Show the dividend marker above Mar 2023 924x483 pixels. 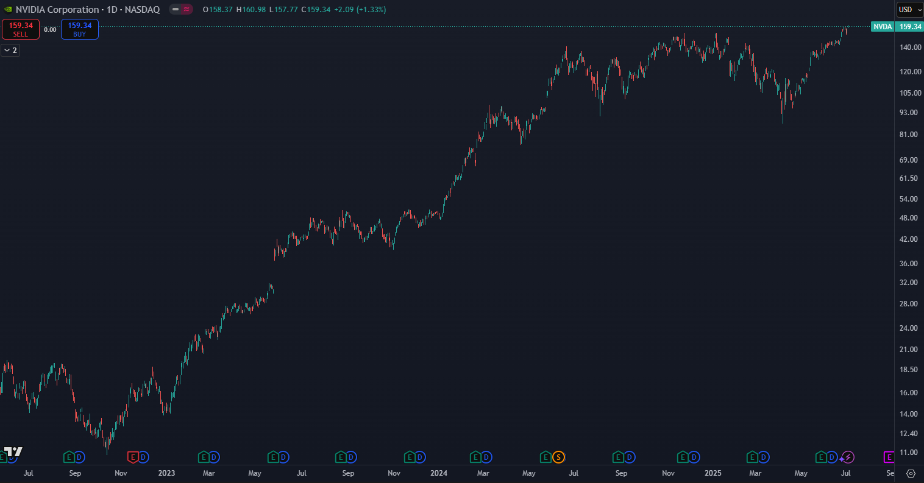coord(214,457)
